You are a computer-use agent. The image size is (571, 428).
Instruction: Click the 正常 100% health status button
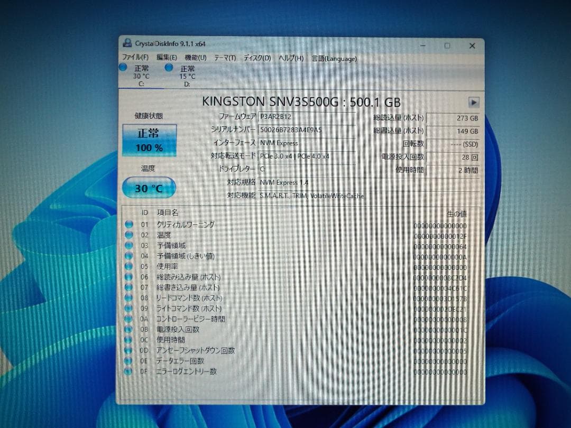(150, 139)
